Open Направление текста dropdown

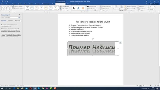[106, 6]
